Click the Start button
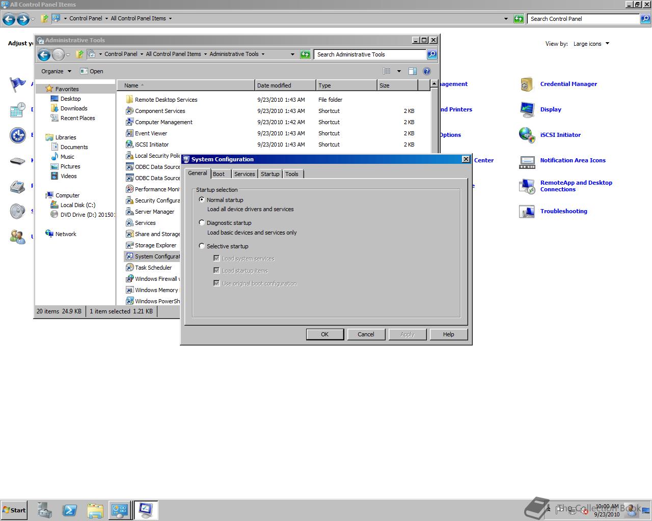This screenshot has height=521, width=652. click(x=14, y=510)
